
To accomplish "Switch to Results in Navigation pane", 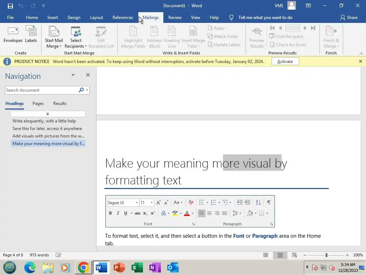I will [x=60, y=103].
